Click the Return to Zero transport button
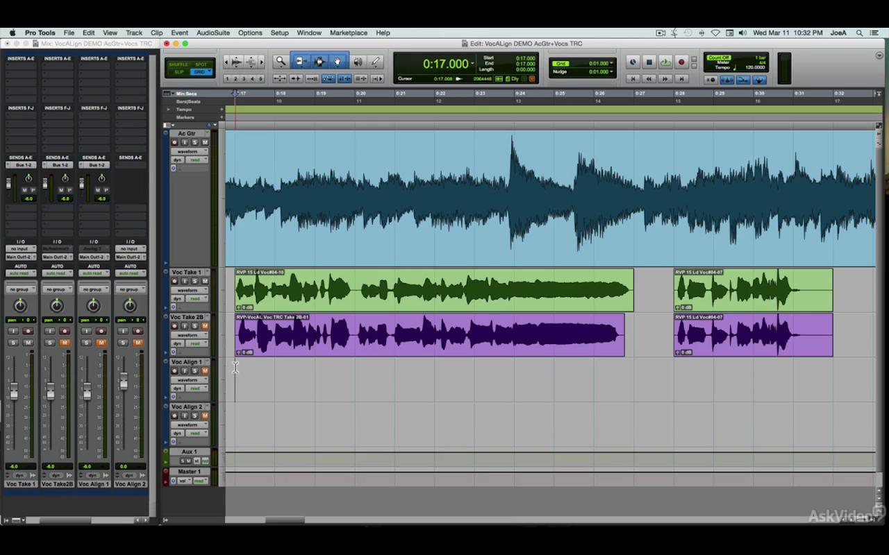This screenshot has height=555, width=889. tap(633, 79)
